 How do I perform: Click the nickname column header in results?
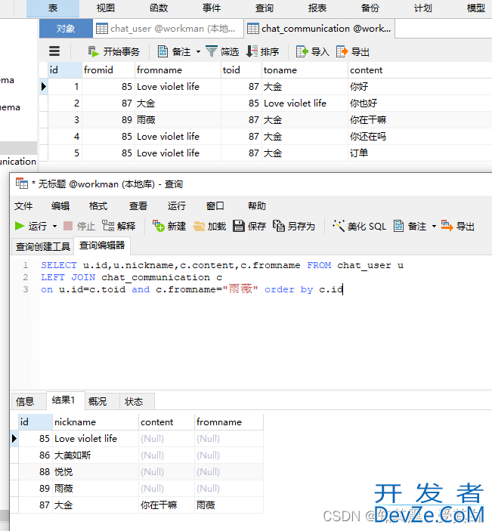click(x=95, y=422)
